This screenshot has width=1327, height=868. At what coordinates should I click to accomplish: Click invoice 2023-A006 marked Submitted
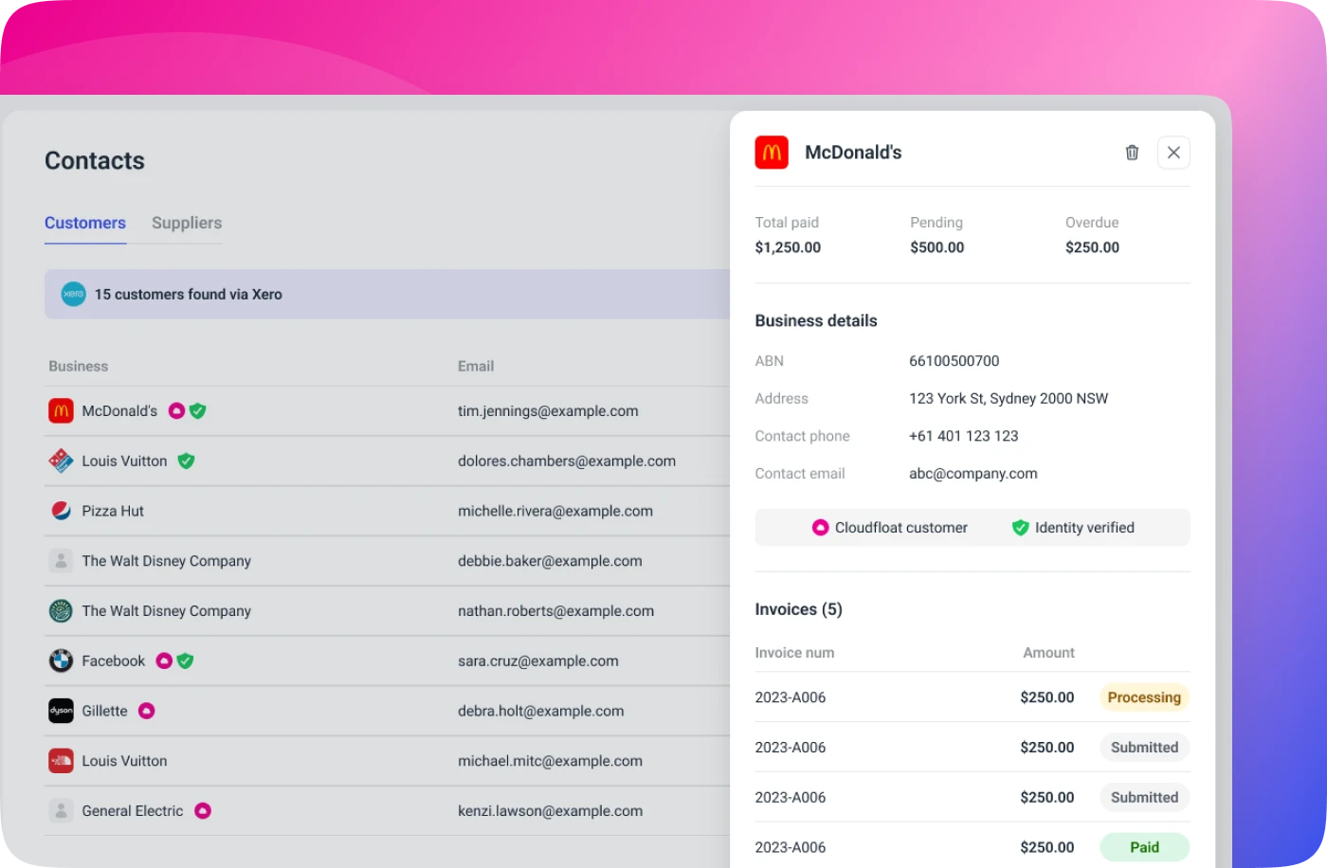791,747
